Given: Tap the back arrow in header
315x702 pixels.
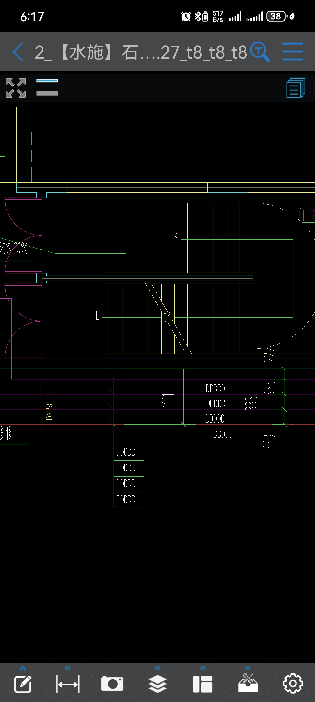Looking at the screenshot, I should click(18, 52).
